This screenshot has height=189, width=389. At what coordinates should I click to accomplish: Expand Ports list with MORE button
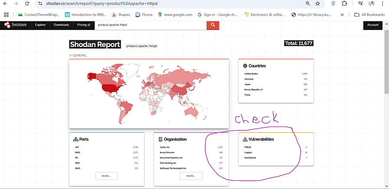tap(106, 176)
